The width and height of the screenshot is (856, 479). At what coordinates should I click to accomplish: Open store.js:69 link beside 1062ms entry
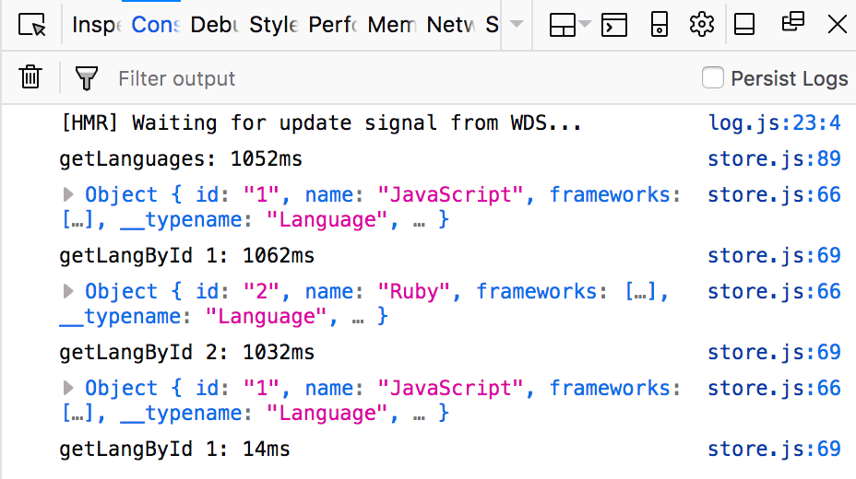point(774,255)
